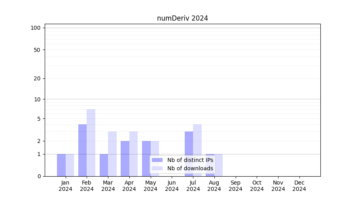
Task: Select the Jan 2024 distinct IPs bar
Action: click(61, 165)
